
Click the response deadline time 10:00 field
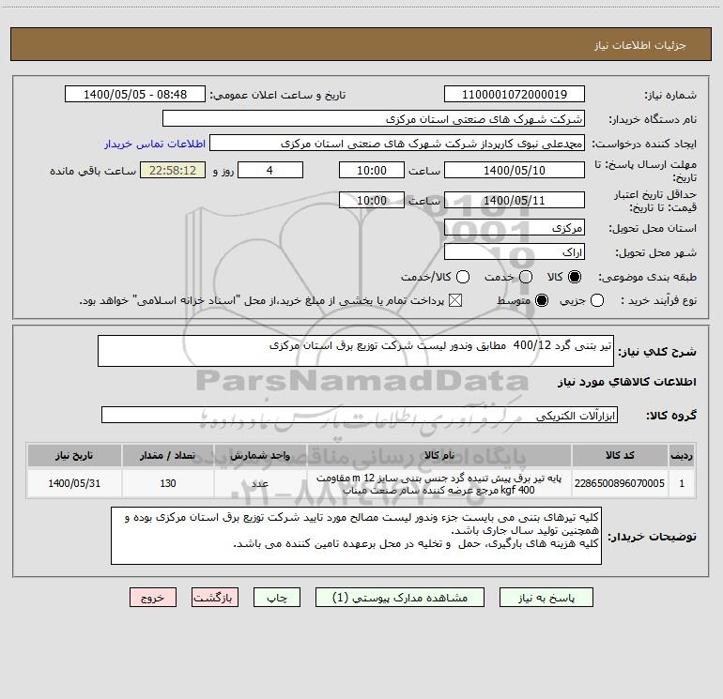click(x=372, y=170)
